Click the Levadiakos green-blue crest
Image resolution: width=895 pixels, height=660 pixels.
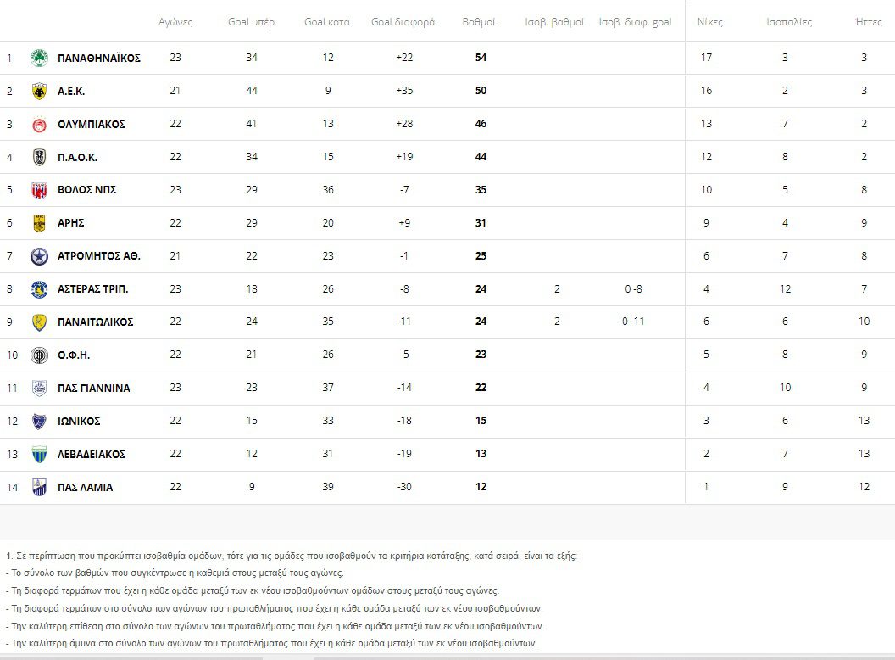click(x=39, y=455)
